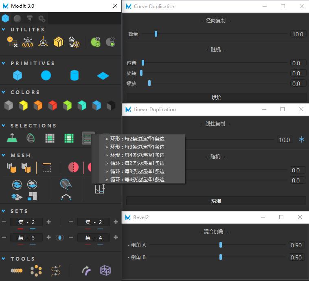Toggle the green eye visibility icon in Utilites
This screenshot has width=309, height=281.
[95, 42]
